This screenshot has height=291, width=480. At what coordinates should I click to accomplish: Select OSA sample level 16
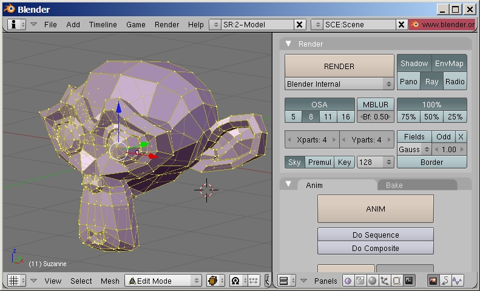(x=345, y=116)
